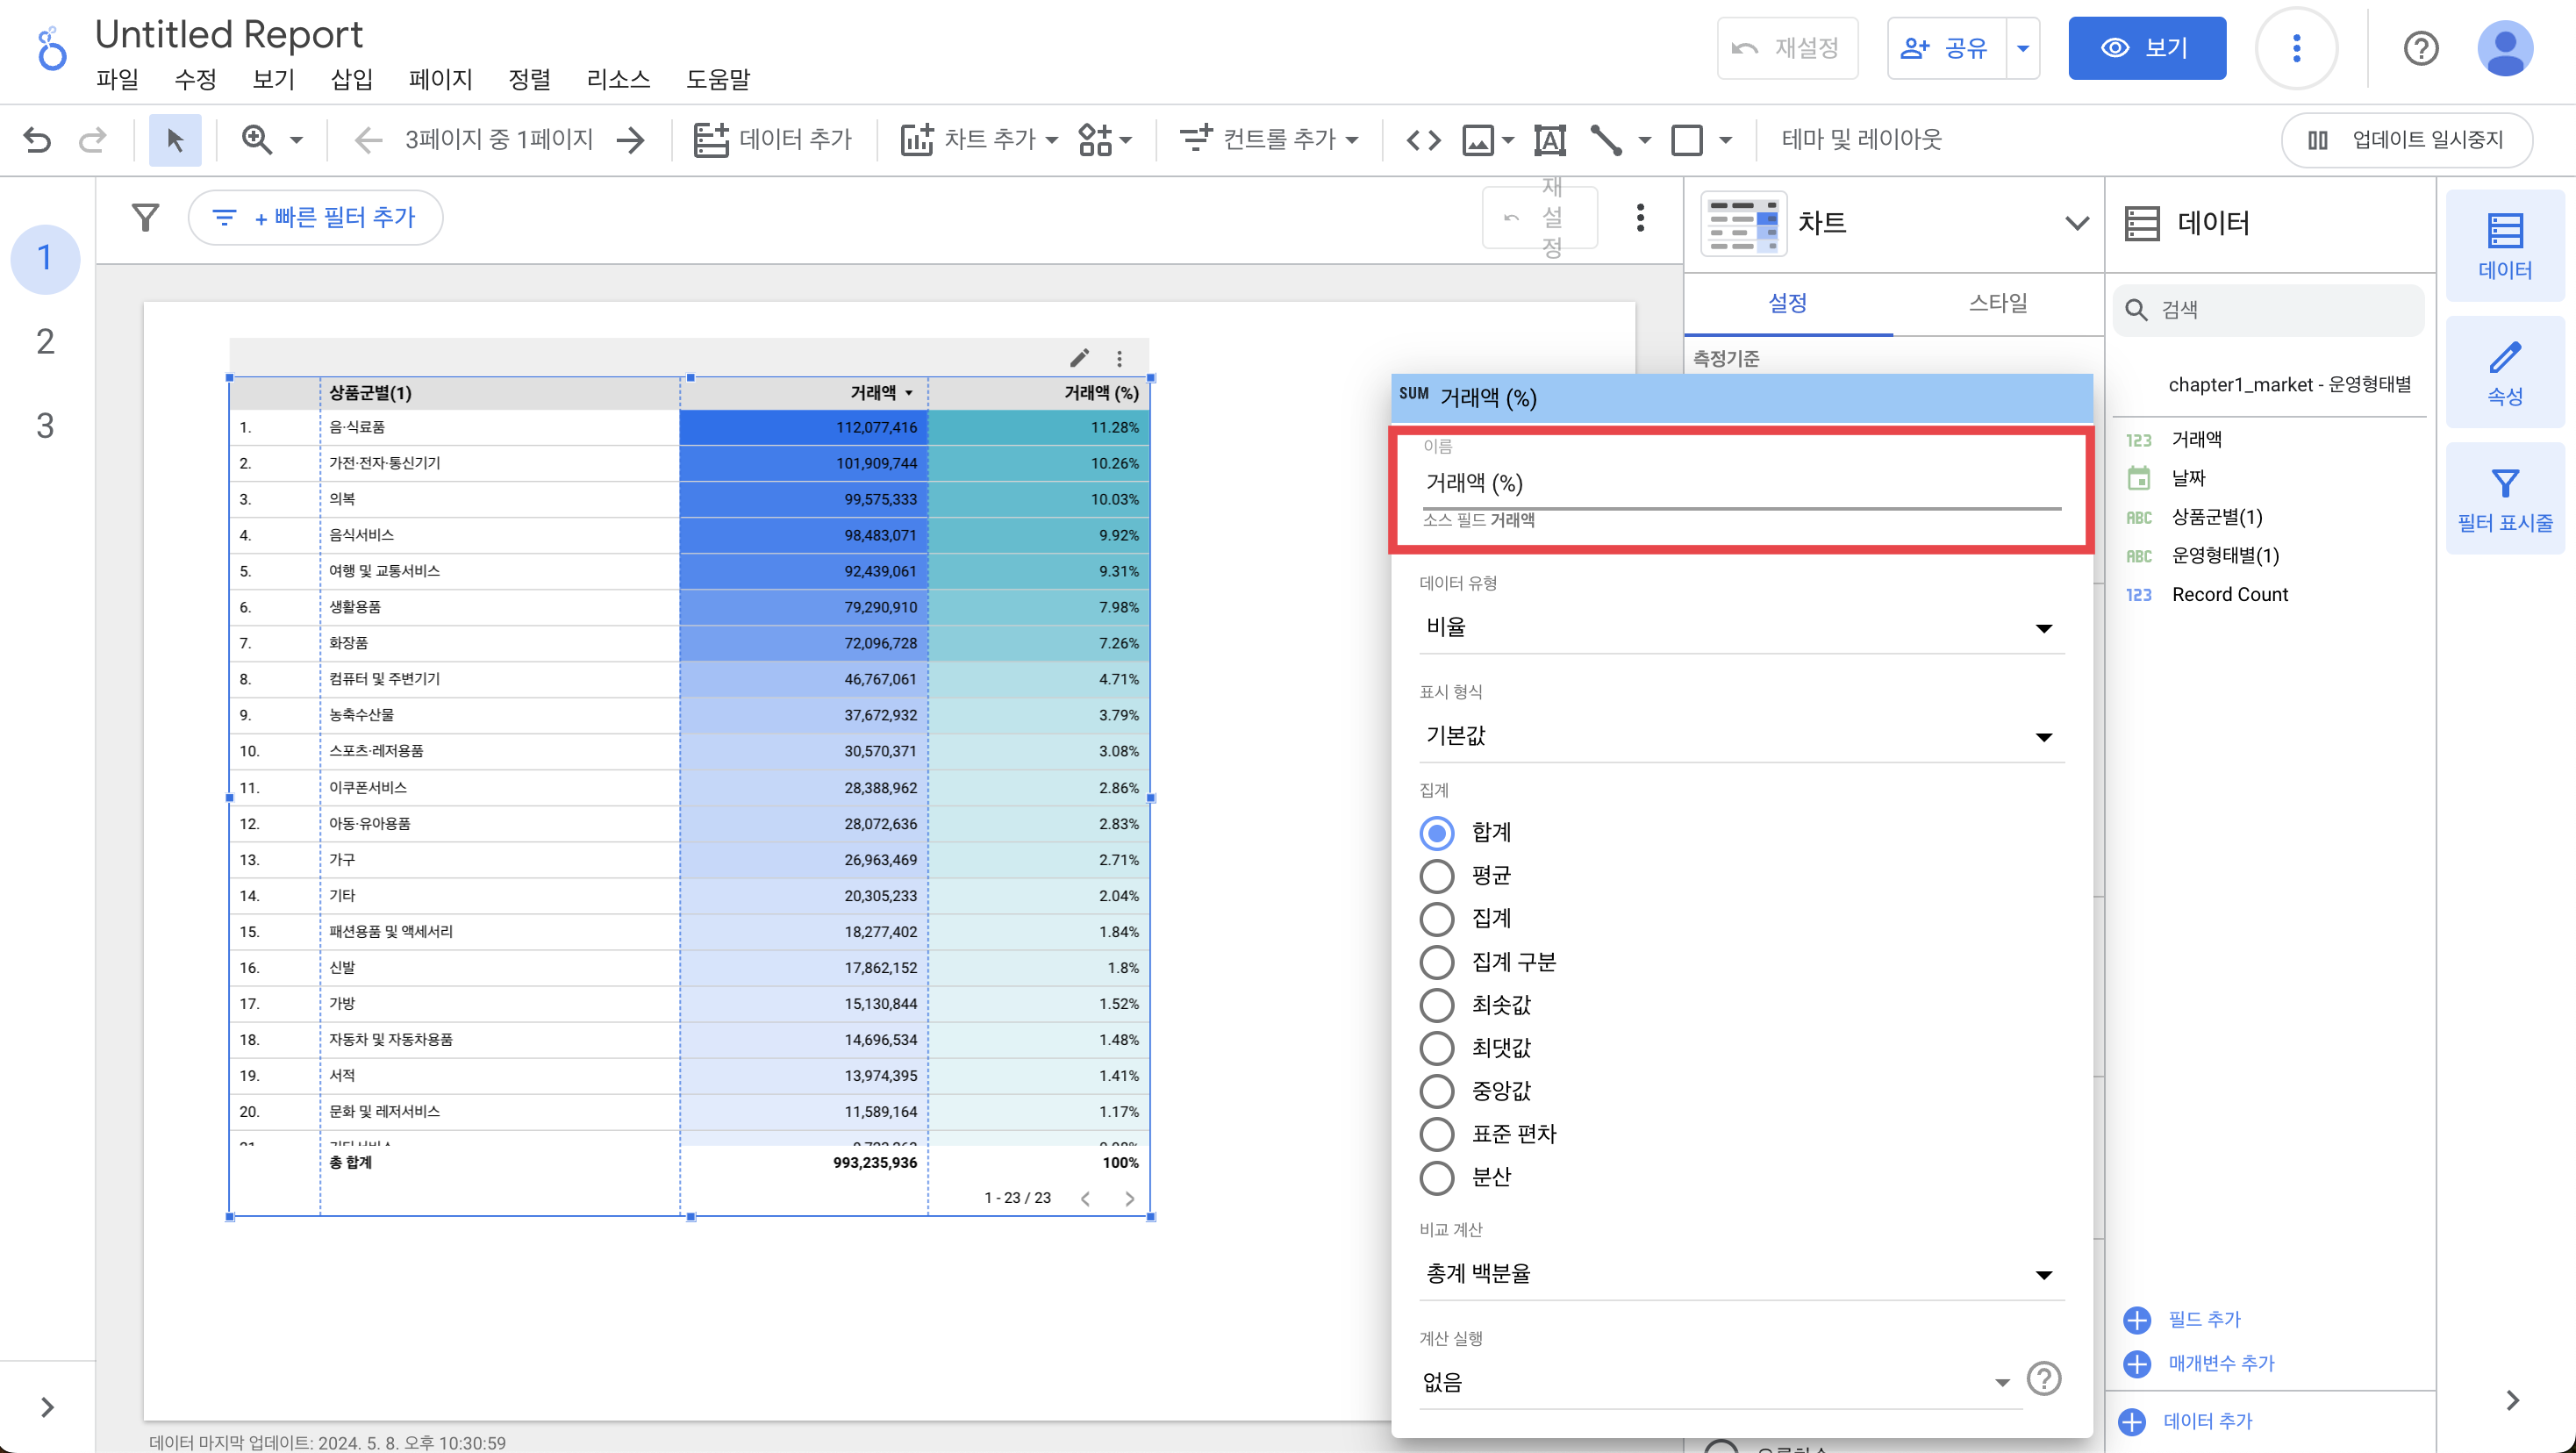Open the 리소스 menu
2576x1453 pixels.
click(x=618, y=79)
